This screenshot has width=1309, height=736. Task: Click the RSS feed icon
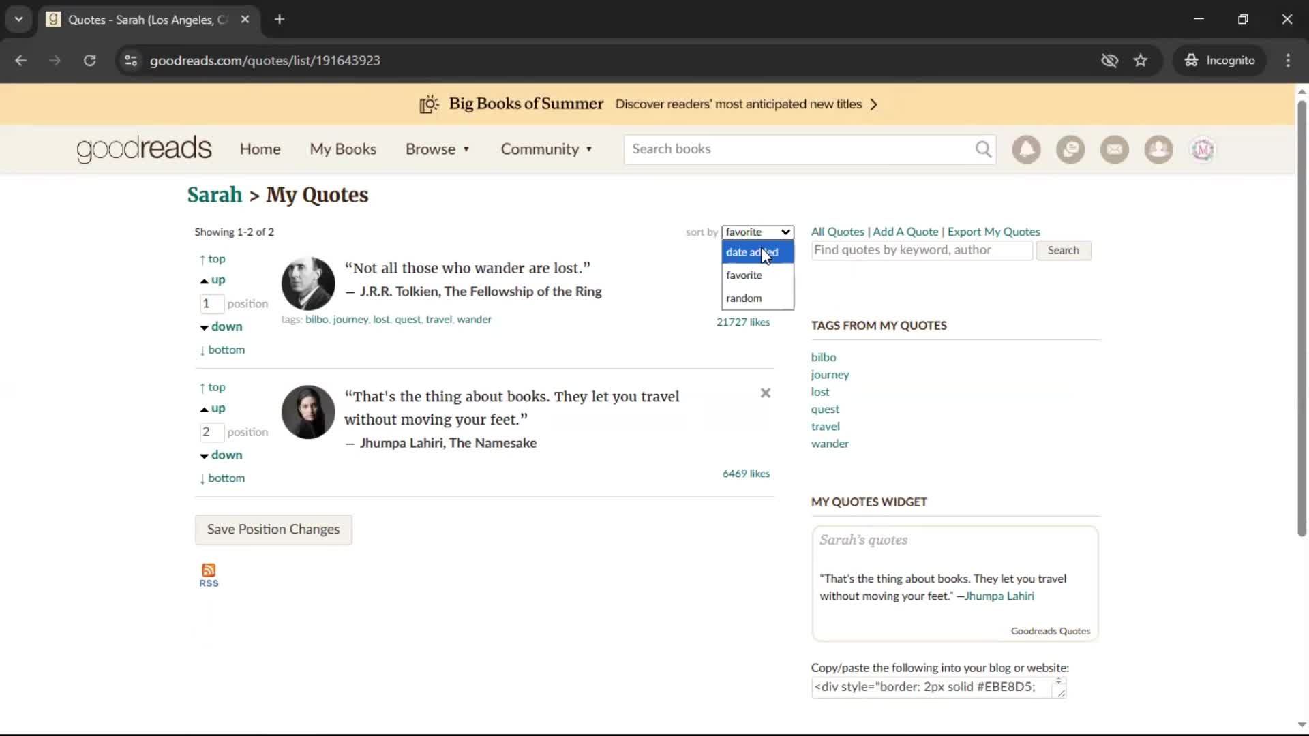pos(209,575)
